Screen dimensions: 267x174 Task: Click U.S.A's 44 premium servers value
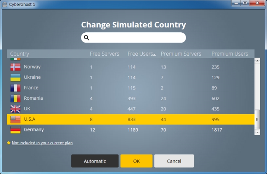(163, 120)
